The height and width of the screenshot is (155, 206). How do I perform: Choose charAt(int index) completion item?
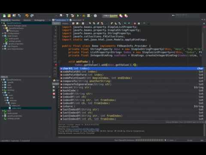tap(132, 68)
